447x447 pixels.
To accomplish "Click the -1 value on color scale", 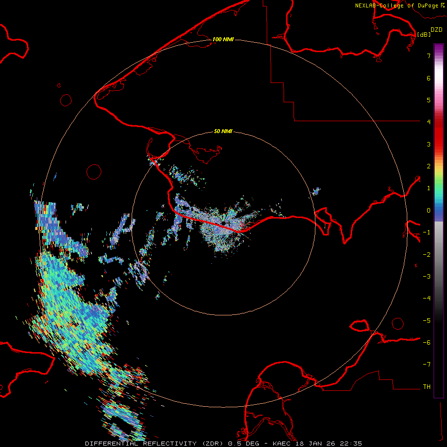I will pos(427,232).
